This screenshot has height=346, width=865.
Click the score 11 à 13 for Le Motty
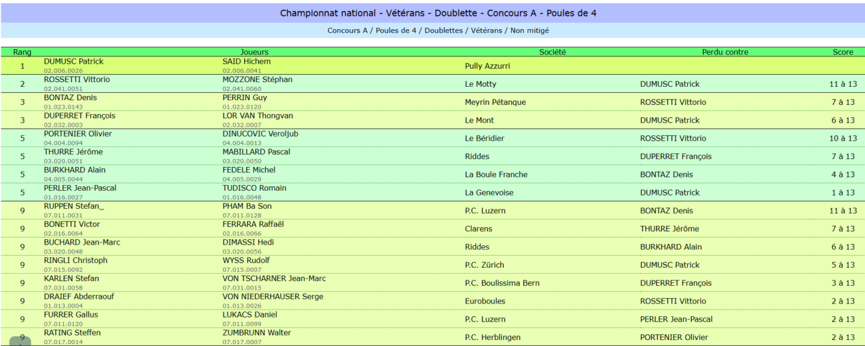tap(843, 84)
